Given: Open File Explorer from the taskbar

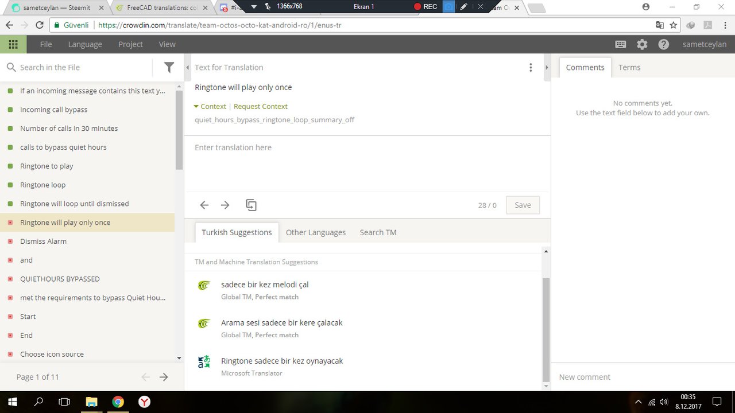Looking at the screenshot, I should [91, 402].
